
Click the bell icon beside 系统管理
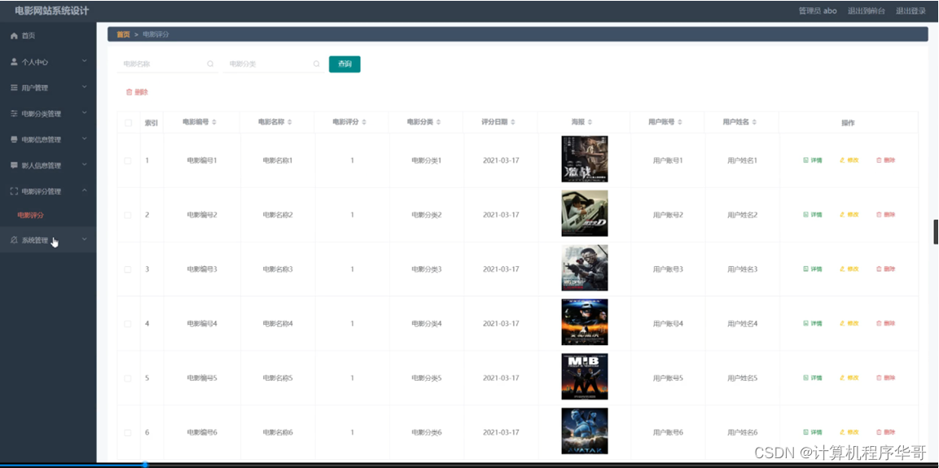pyautogui.click(x=15, y=240)
